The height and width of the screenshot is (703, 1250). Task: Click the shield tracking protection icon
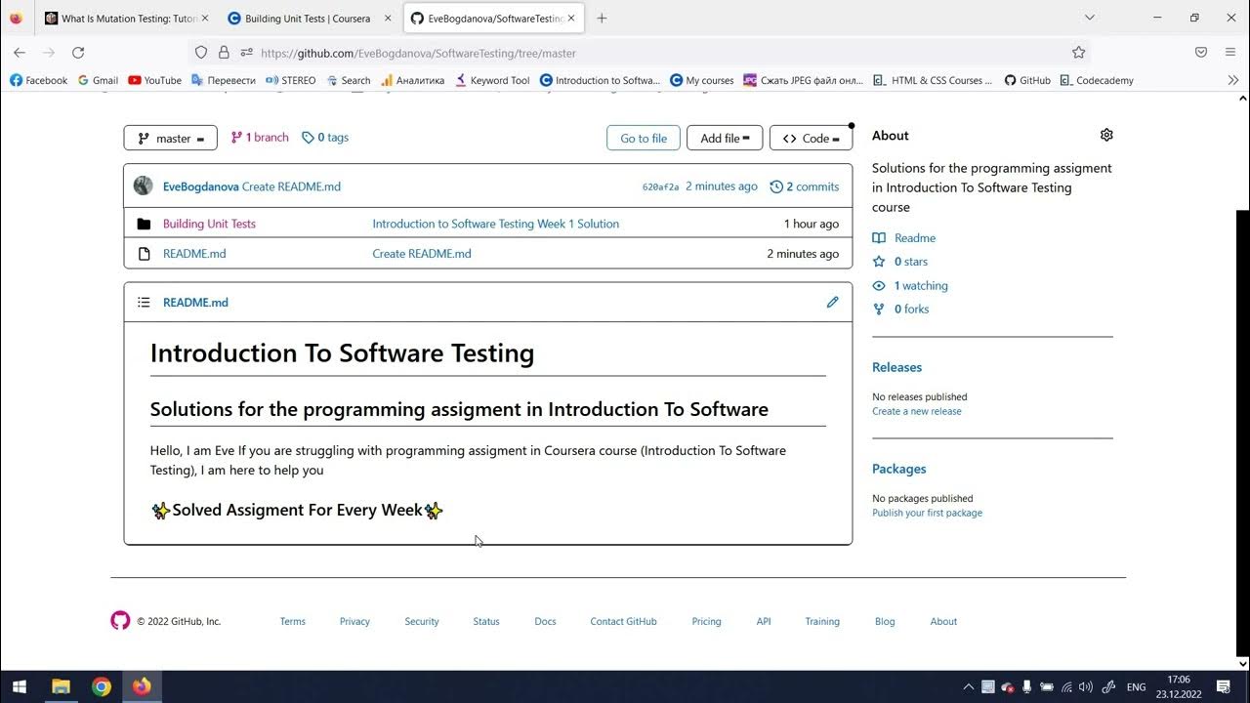pyautogui.click(x=201, y=53)
